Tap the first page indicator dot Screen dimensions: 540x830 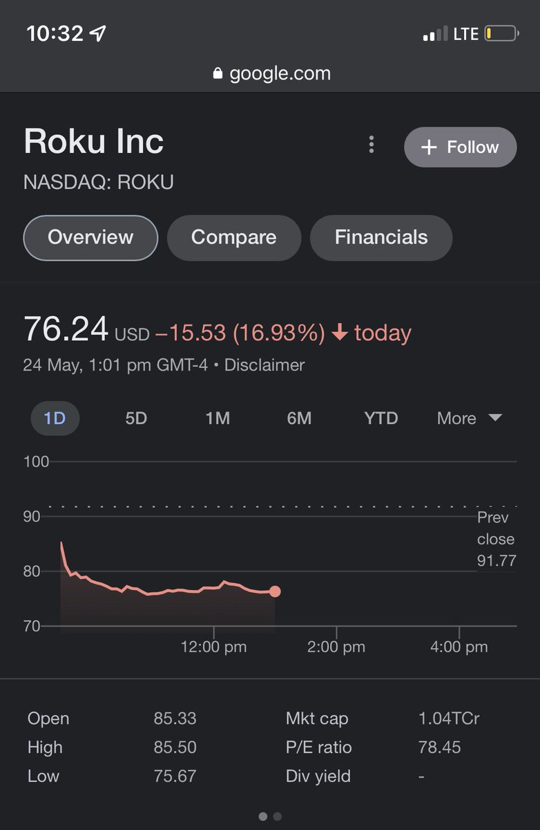262,816
